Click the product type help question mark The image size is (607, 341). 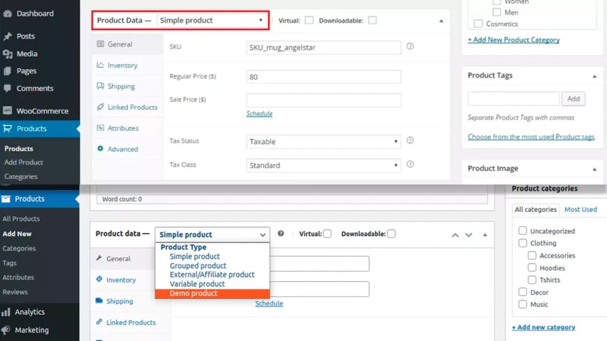tap(280, 233)
